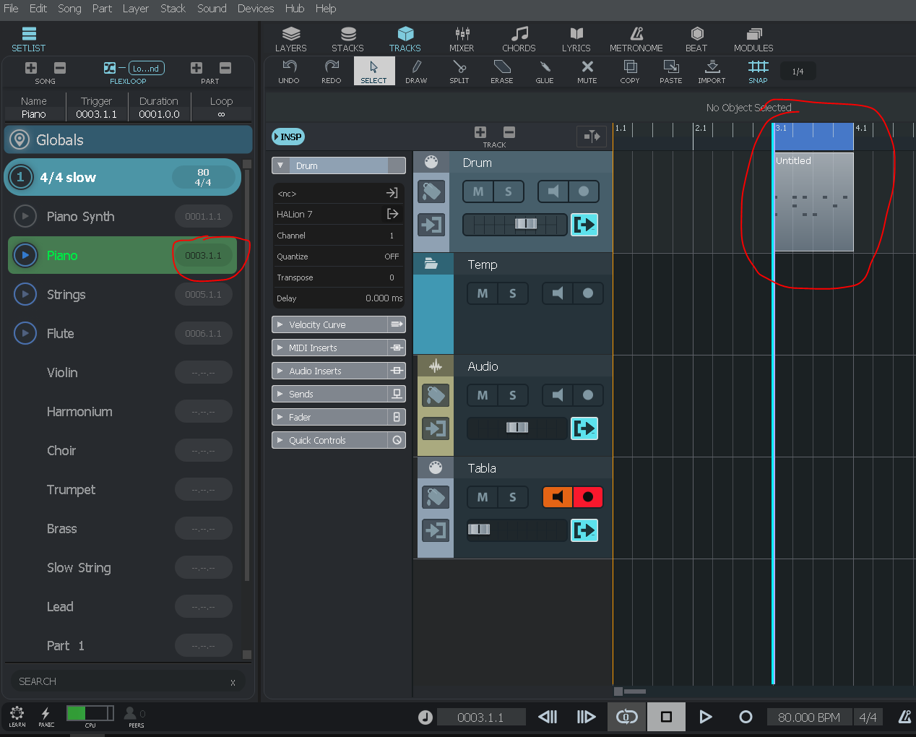Viewport: 916px width, 737px height.
Task: Pick the Glue tool
Action: 545,71
